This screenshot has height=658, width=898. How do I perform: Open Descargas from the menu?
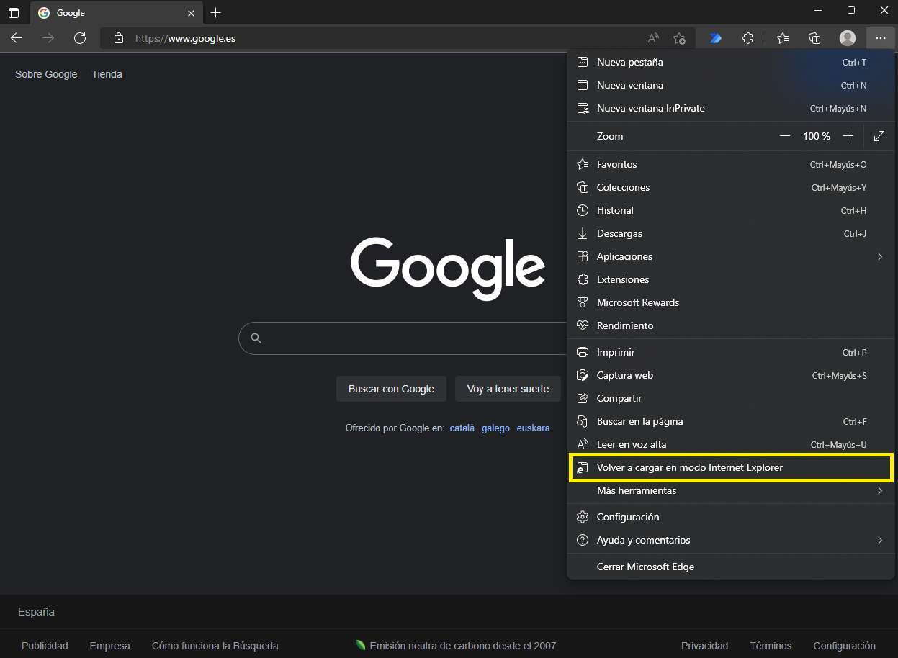tap(731, 233)
